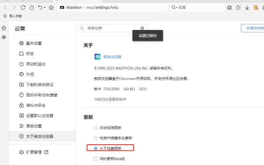
Task: Toggle night mode moon icon
Action: pos(238,7)
